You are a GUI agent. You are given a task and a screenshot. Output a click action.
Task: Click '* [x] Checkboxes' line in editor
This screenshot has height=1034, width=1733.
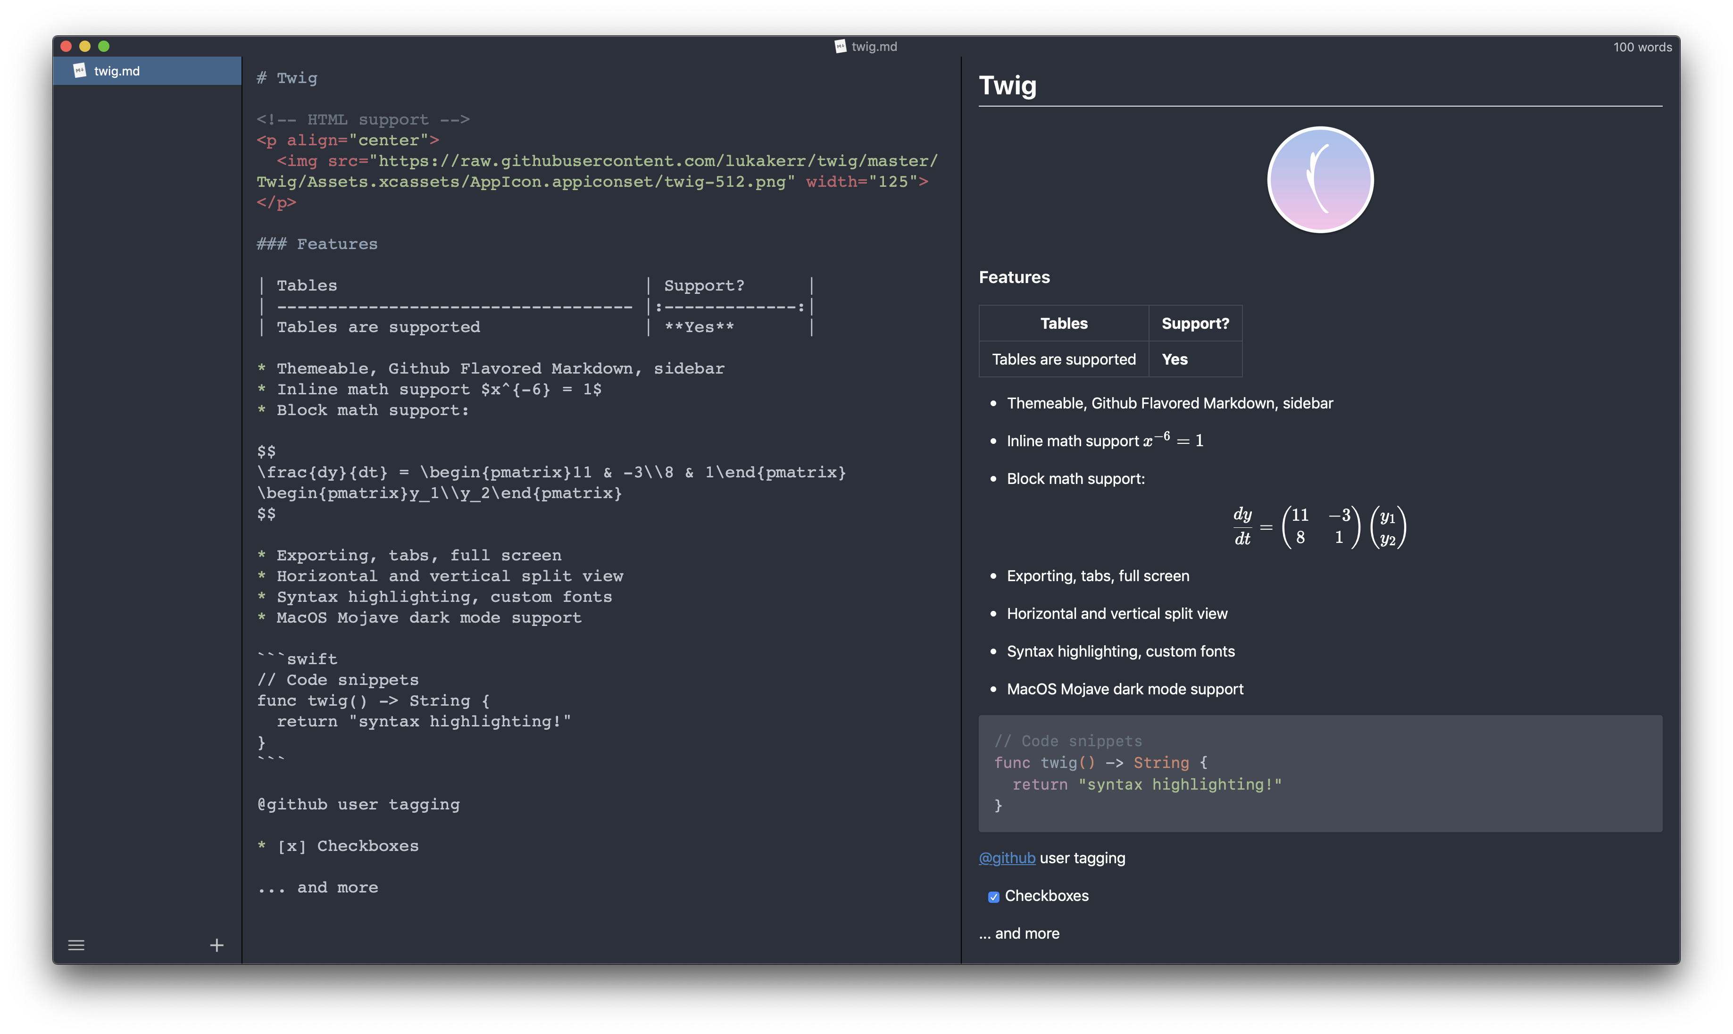click(x=338, y=846)
